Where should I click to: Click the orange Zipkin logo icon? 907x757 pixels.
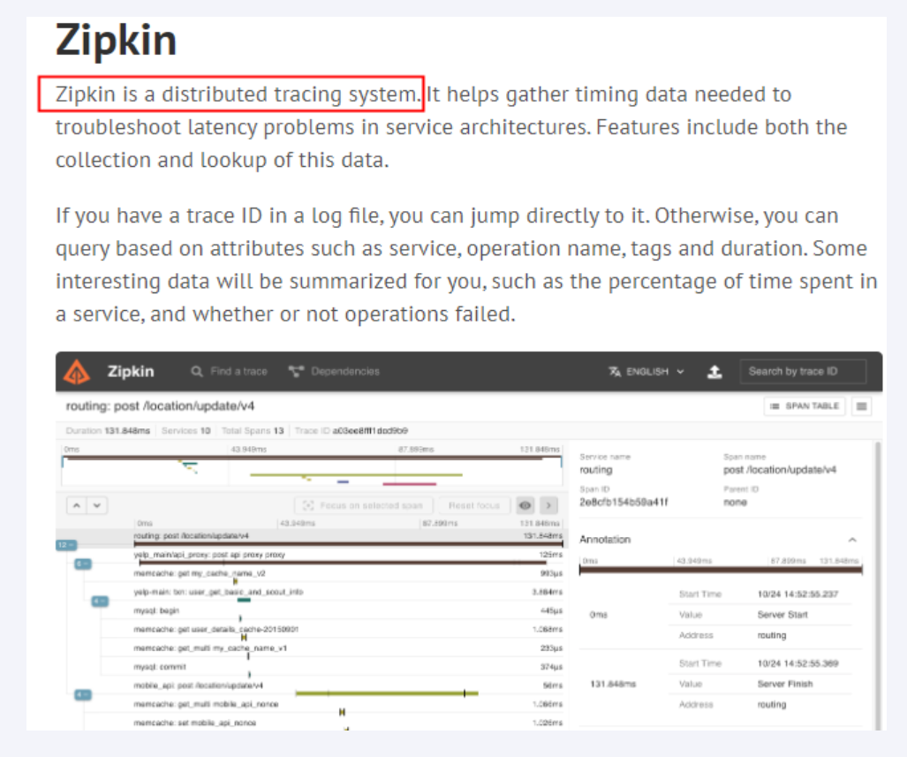pos(76,372)
